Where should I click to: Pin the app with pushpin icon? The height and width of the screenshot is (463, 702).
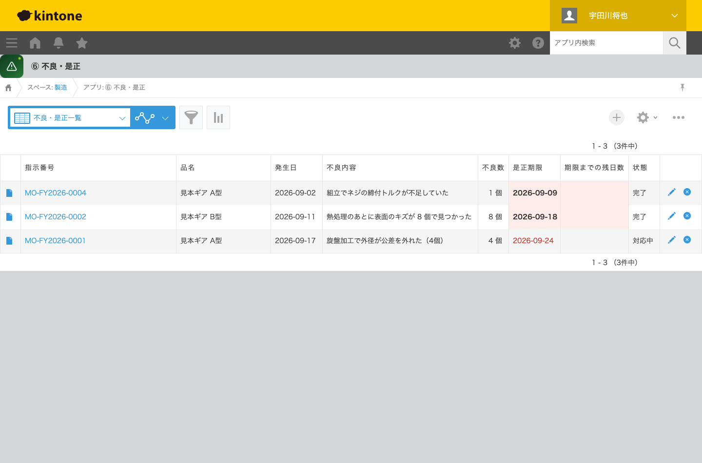[682, 87]
